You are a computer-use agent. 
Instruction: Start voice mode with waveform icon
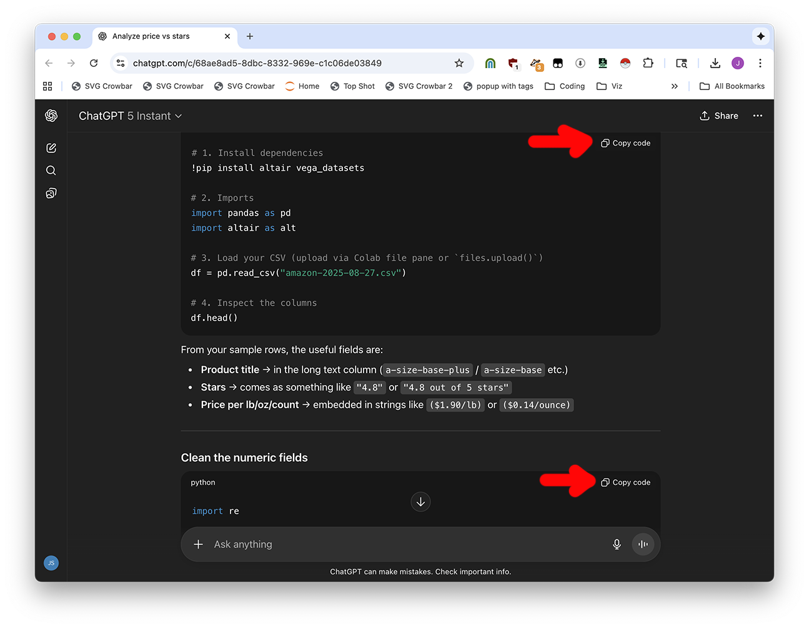click(643, 544)
